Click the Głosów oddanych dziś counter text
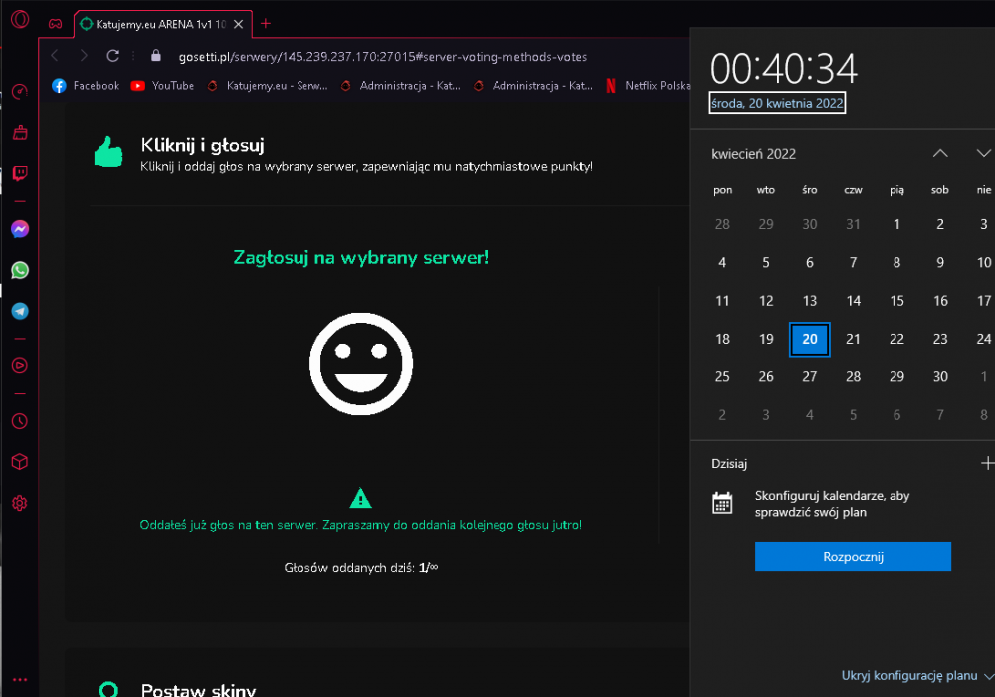This screenshot has width=995, height=697. tap(361, 568)
